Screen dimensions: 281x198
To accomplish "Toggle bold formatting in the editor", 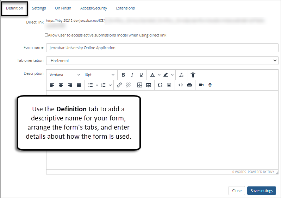I will pyautogui.click(x=123, y=75).
